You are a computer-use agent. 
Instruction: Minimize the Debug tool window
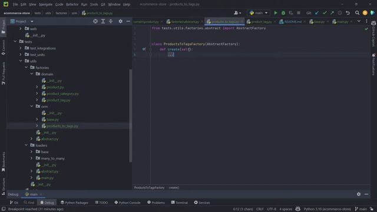[366, 194]
